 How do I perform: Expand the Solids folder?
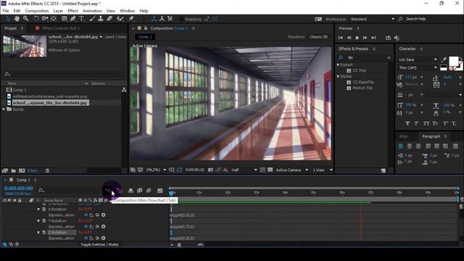(4, 109)
